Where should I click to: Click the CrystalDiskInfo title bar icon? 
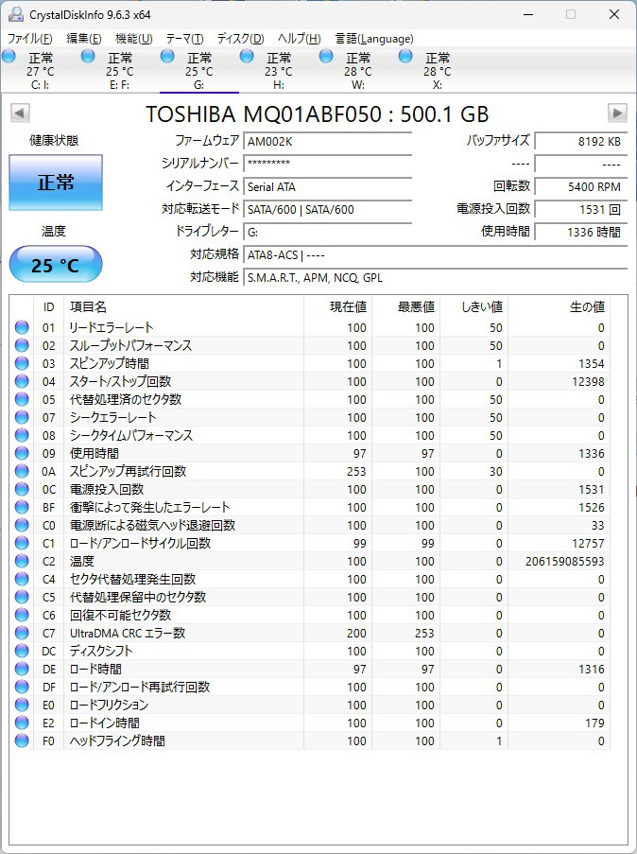tap(16, 15)
